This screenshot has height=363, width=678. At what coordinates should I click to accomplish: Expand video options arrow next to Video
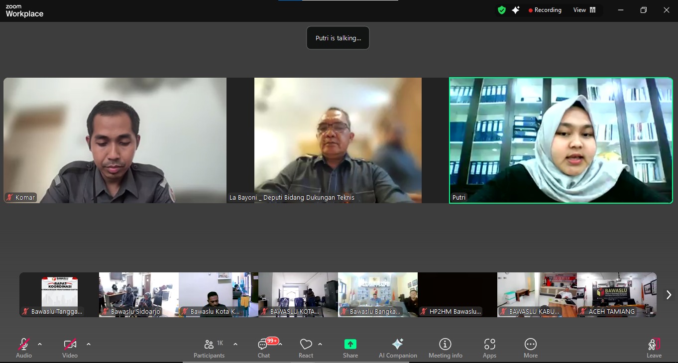pos(89,344)
